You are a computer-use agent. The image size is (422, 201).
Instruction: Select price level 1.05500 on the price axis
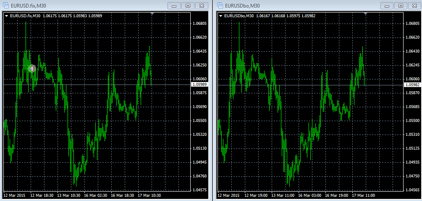pyautogui.click(x=413, y=120)
